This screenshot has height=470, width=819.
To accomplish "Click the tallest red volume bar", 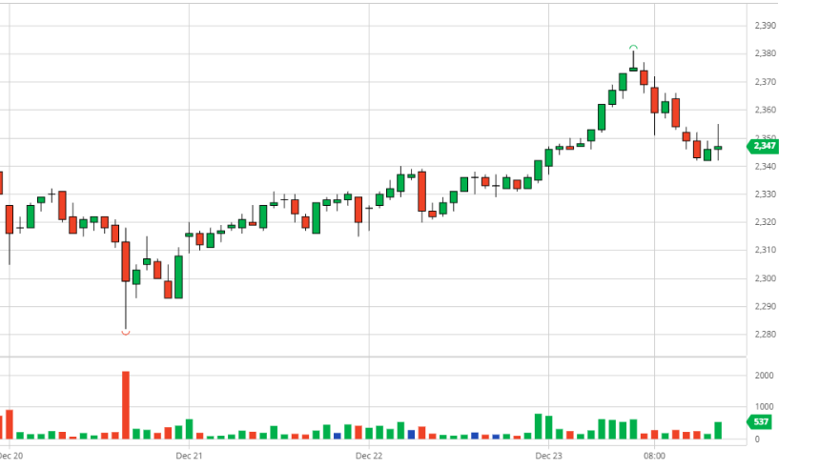I will 125,405.
